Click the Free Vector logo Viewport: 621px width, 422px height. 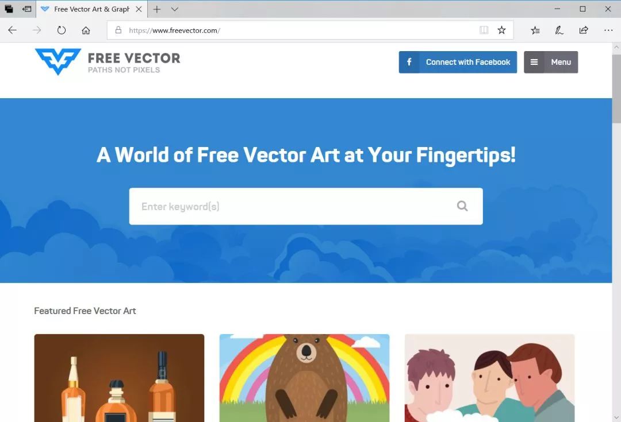(x=108, y=61)
